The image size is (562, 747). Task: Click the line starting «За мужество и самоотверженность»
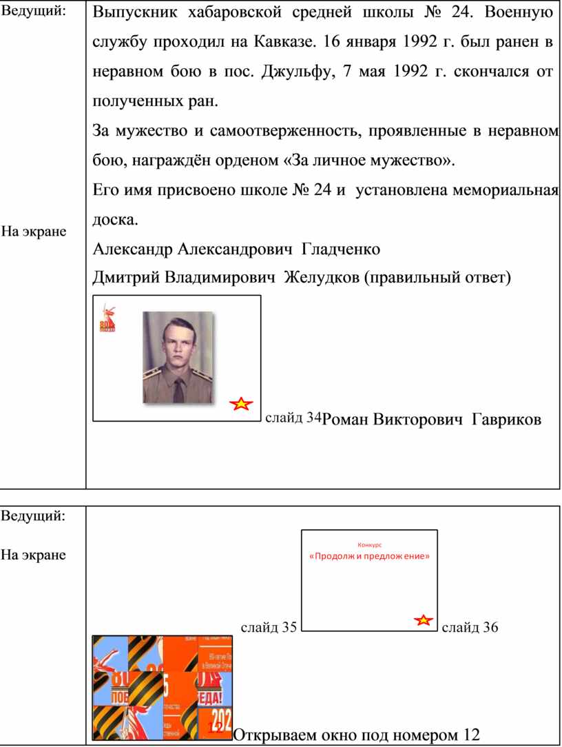click(x=325, y=130)
